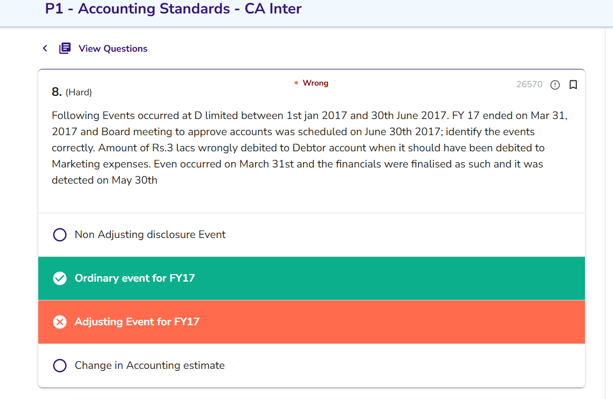Report an issue with the exclamation icon

coord(555,85)
